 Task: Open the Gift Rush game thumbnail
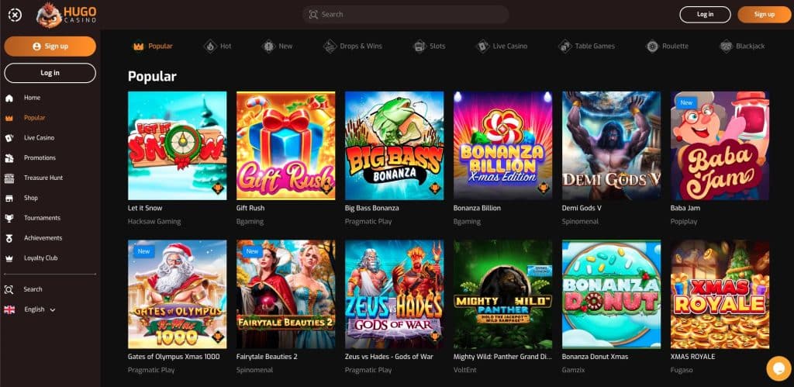pos(285,146)
